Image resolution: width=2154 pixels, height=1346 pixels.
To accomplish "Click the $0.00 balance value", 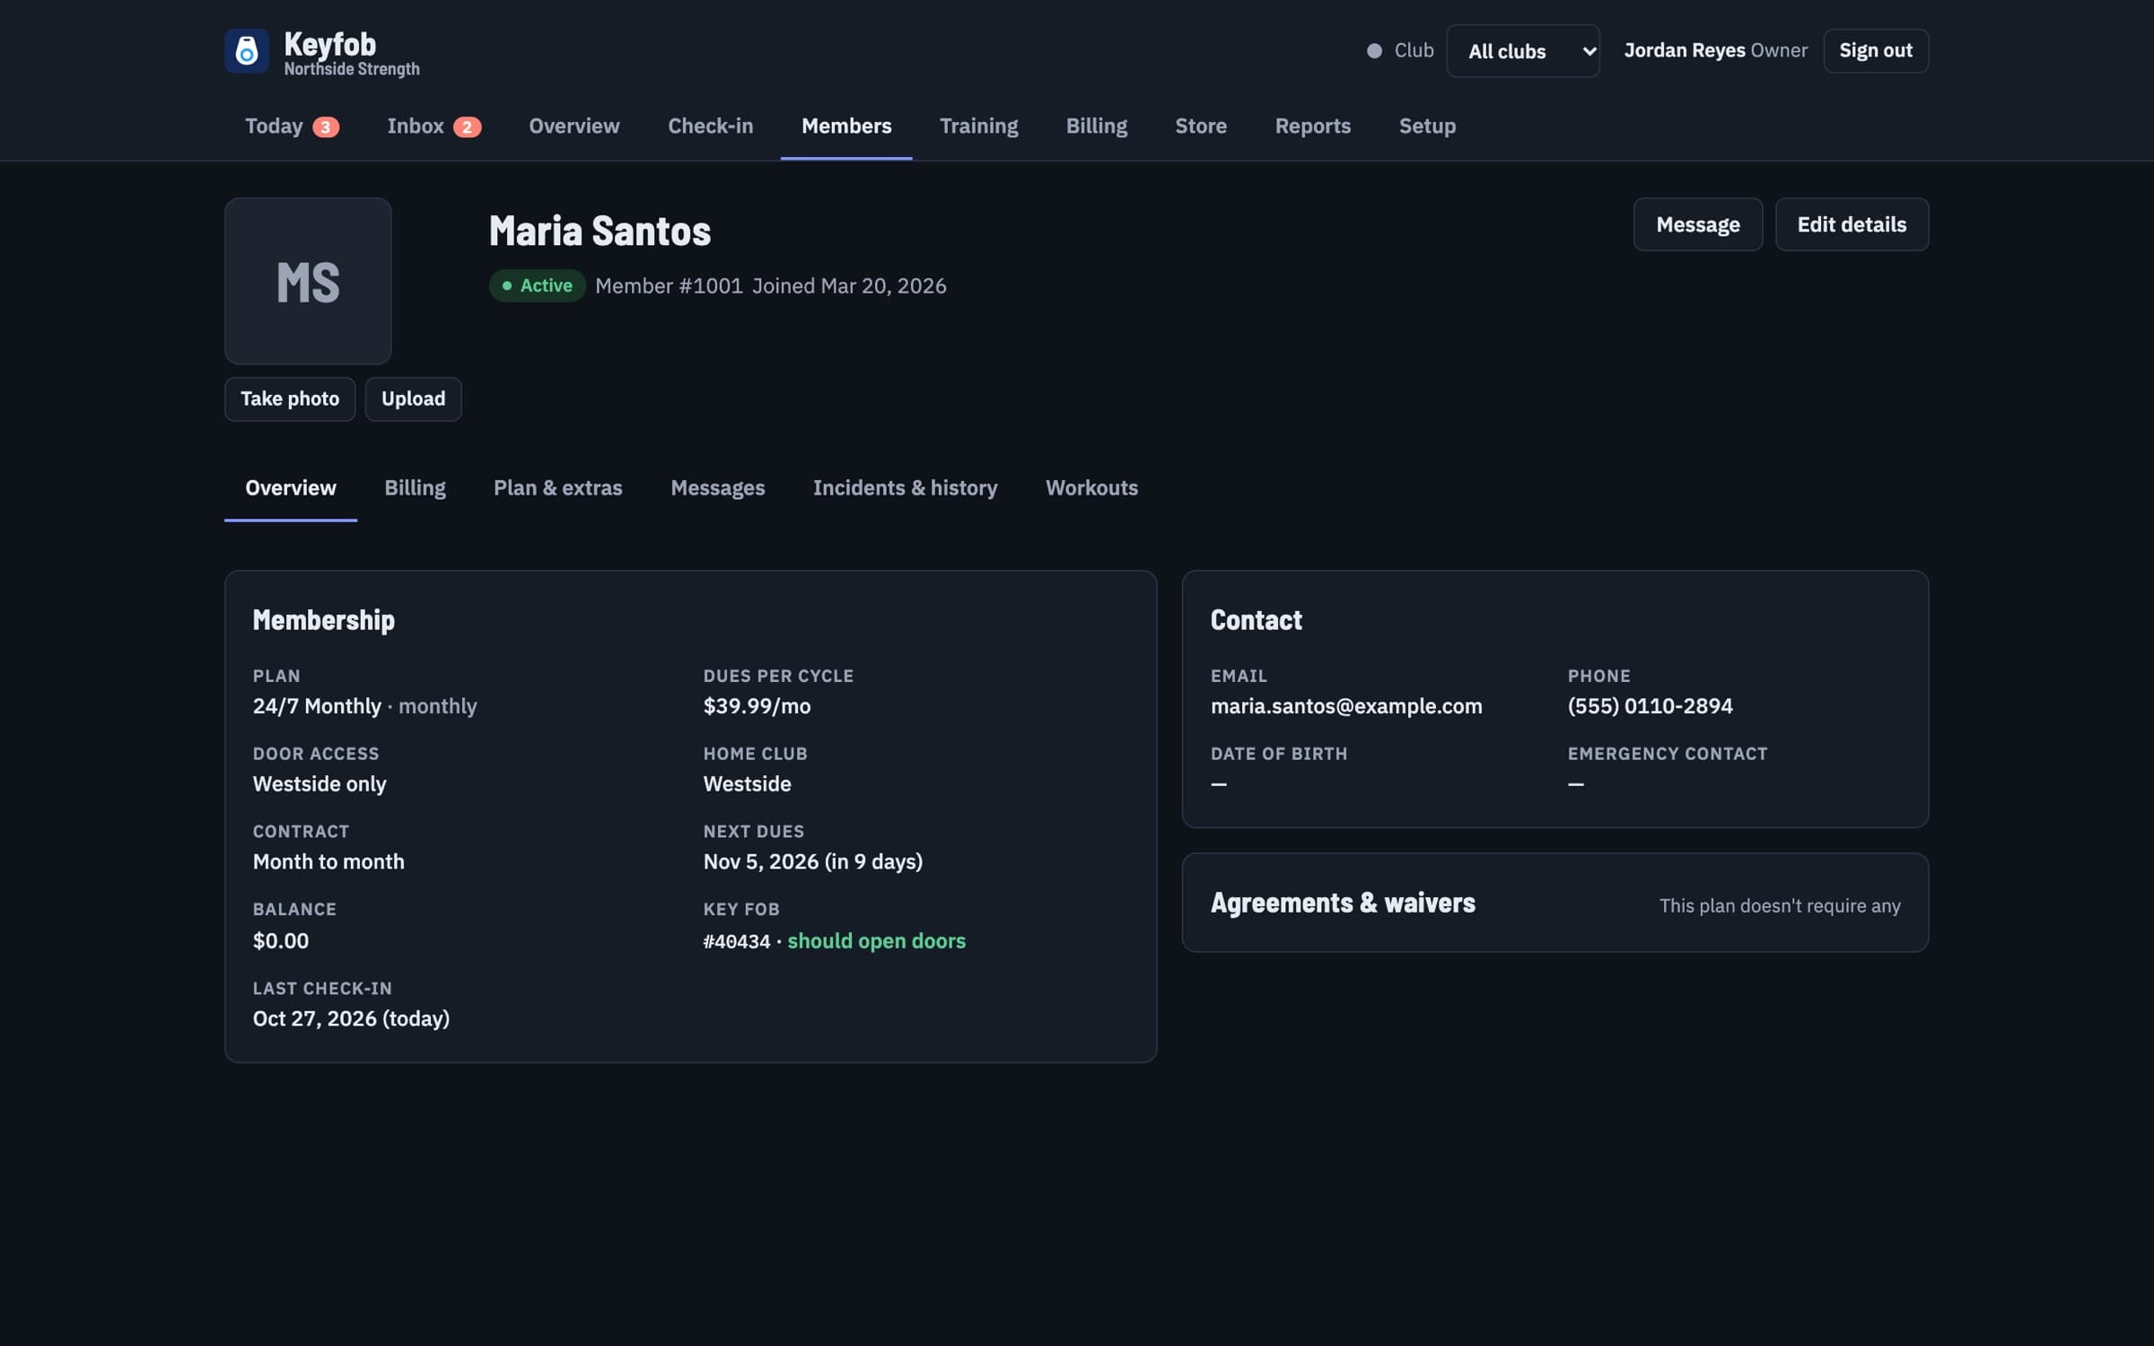I will click(x=280, y=940).
